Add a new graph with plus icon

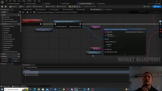tap(19, 15)
